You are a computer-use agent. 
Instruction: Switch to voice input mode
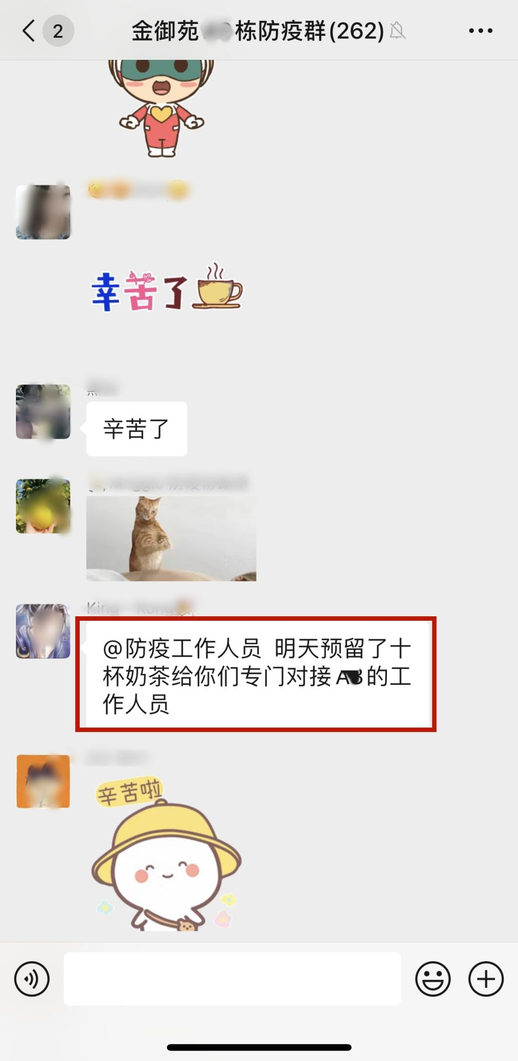(x=32, y=979)
